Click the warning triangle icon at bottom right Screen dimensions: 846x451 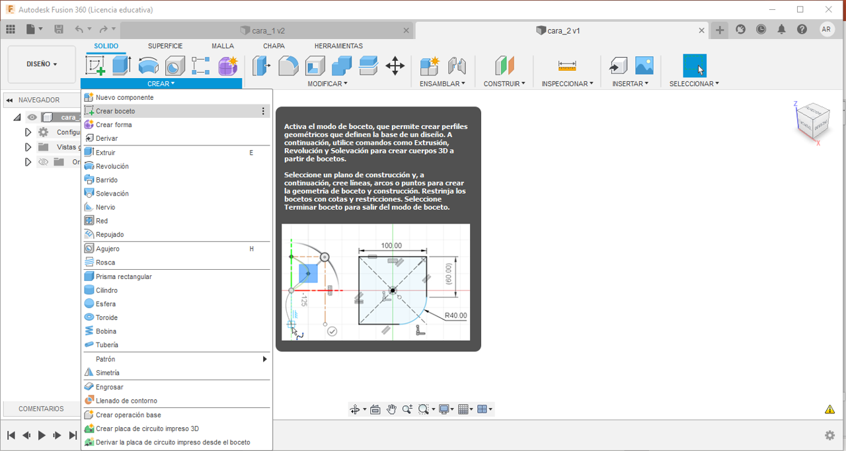coord(829,409)
